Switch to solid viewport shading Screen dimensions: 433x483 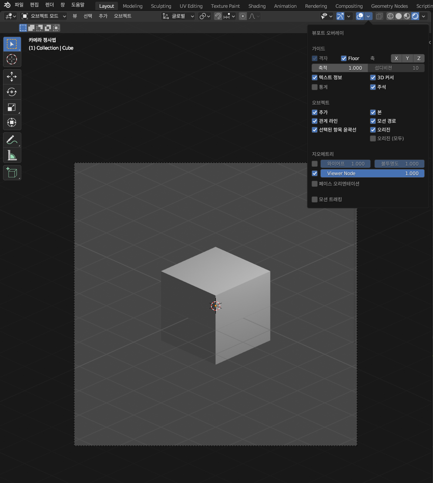399,16
